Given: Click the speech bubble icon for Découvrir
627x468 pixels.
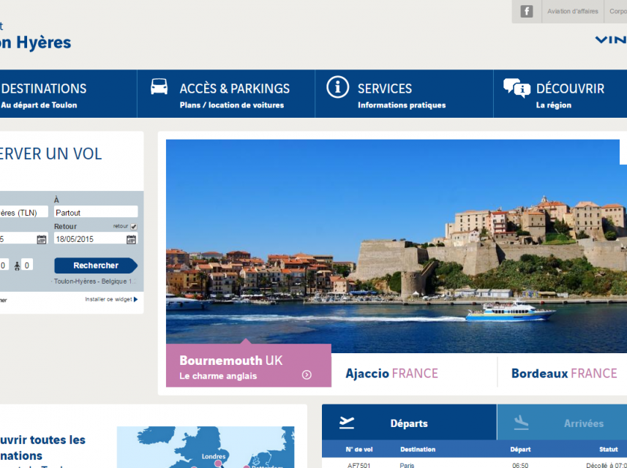Looking at the screenshot, I should [x=517, y=88].
